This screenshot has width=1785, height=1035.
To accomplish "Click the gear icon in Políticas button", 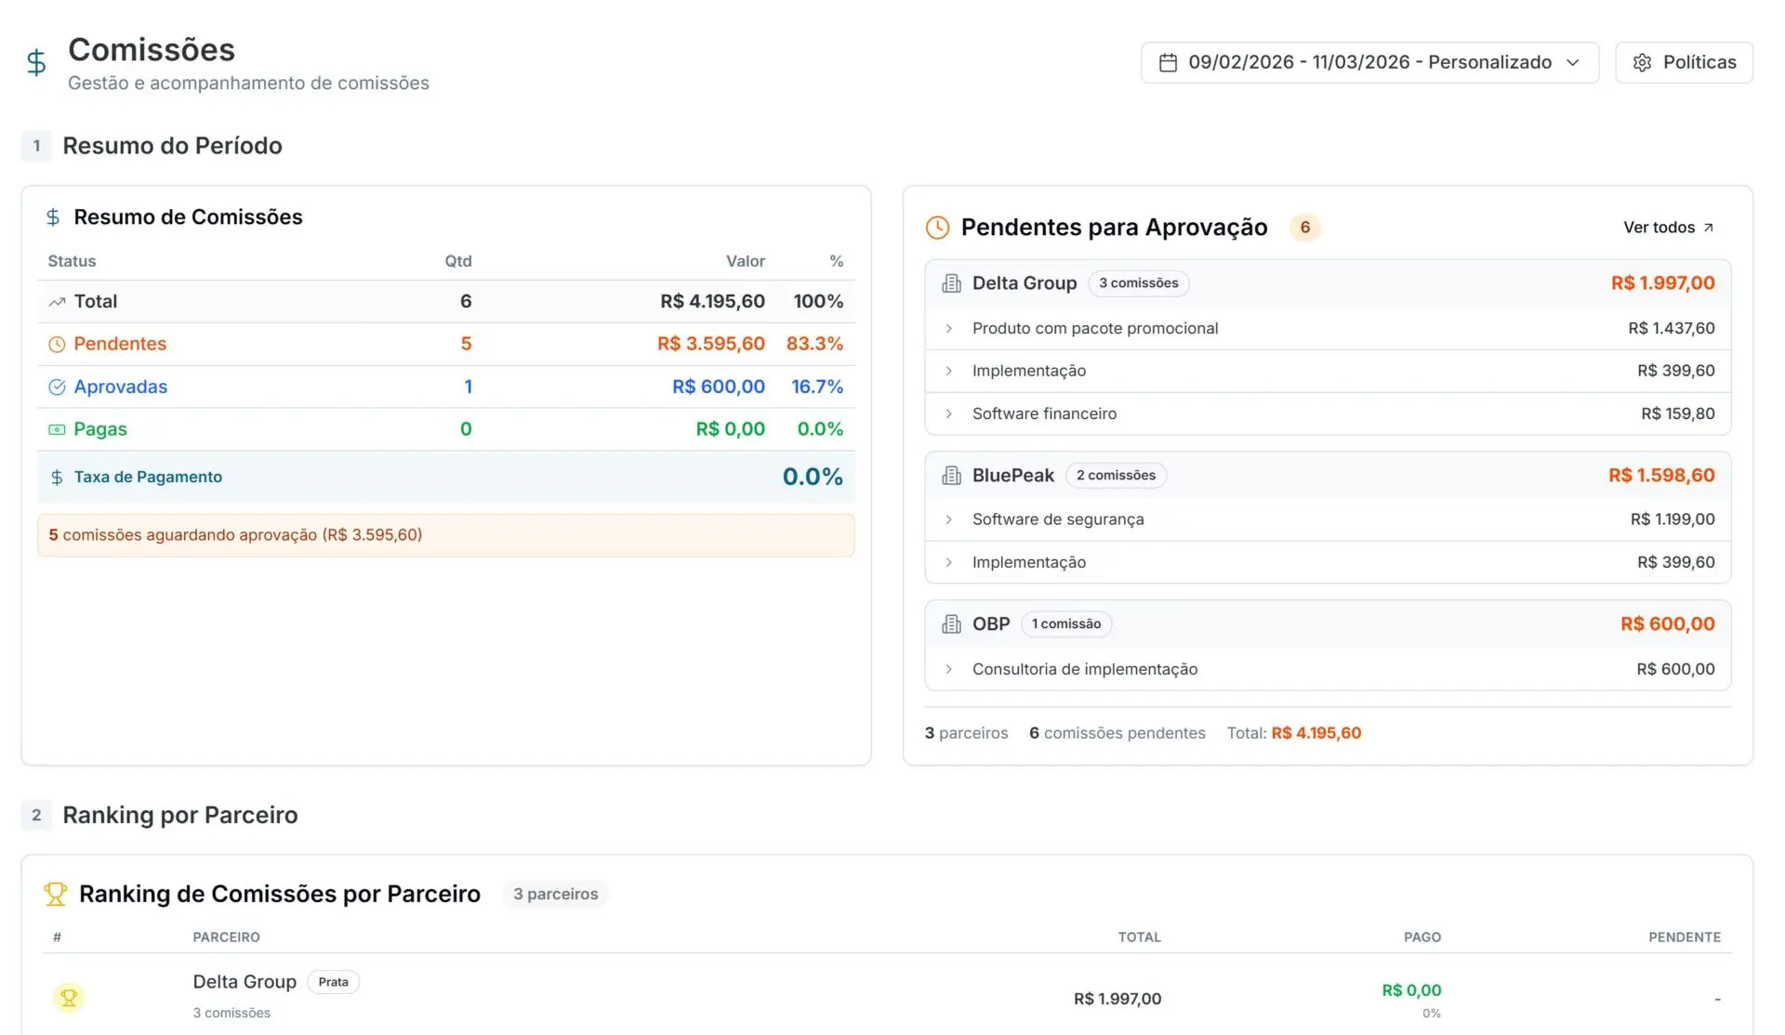I will pyautogui.click(x=1642, y=62).
